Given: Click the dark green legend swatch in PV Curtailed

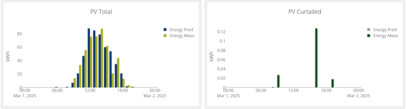Looking at the screenshot, I should (369, 36).
